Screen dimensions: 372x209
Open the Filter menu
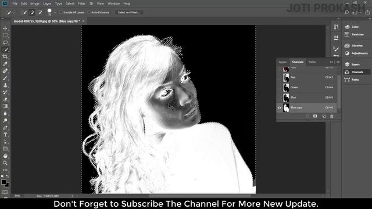click(x=81, y=3)
